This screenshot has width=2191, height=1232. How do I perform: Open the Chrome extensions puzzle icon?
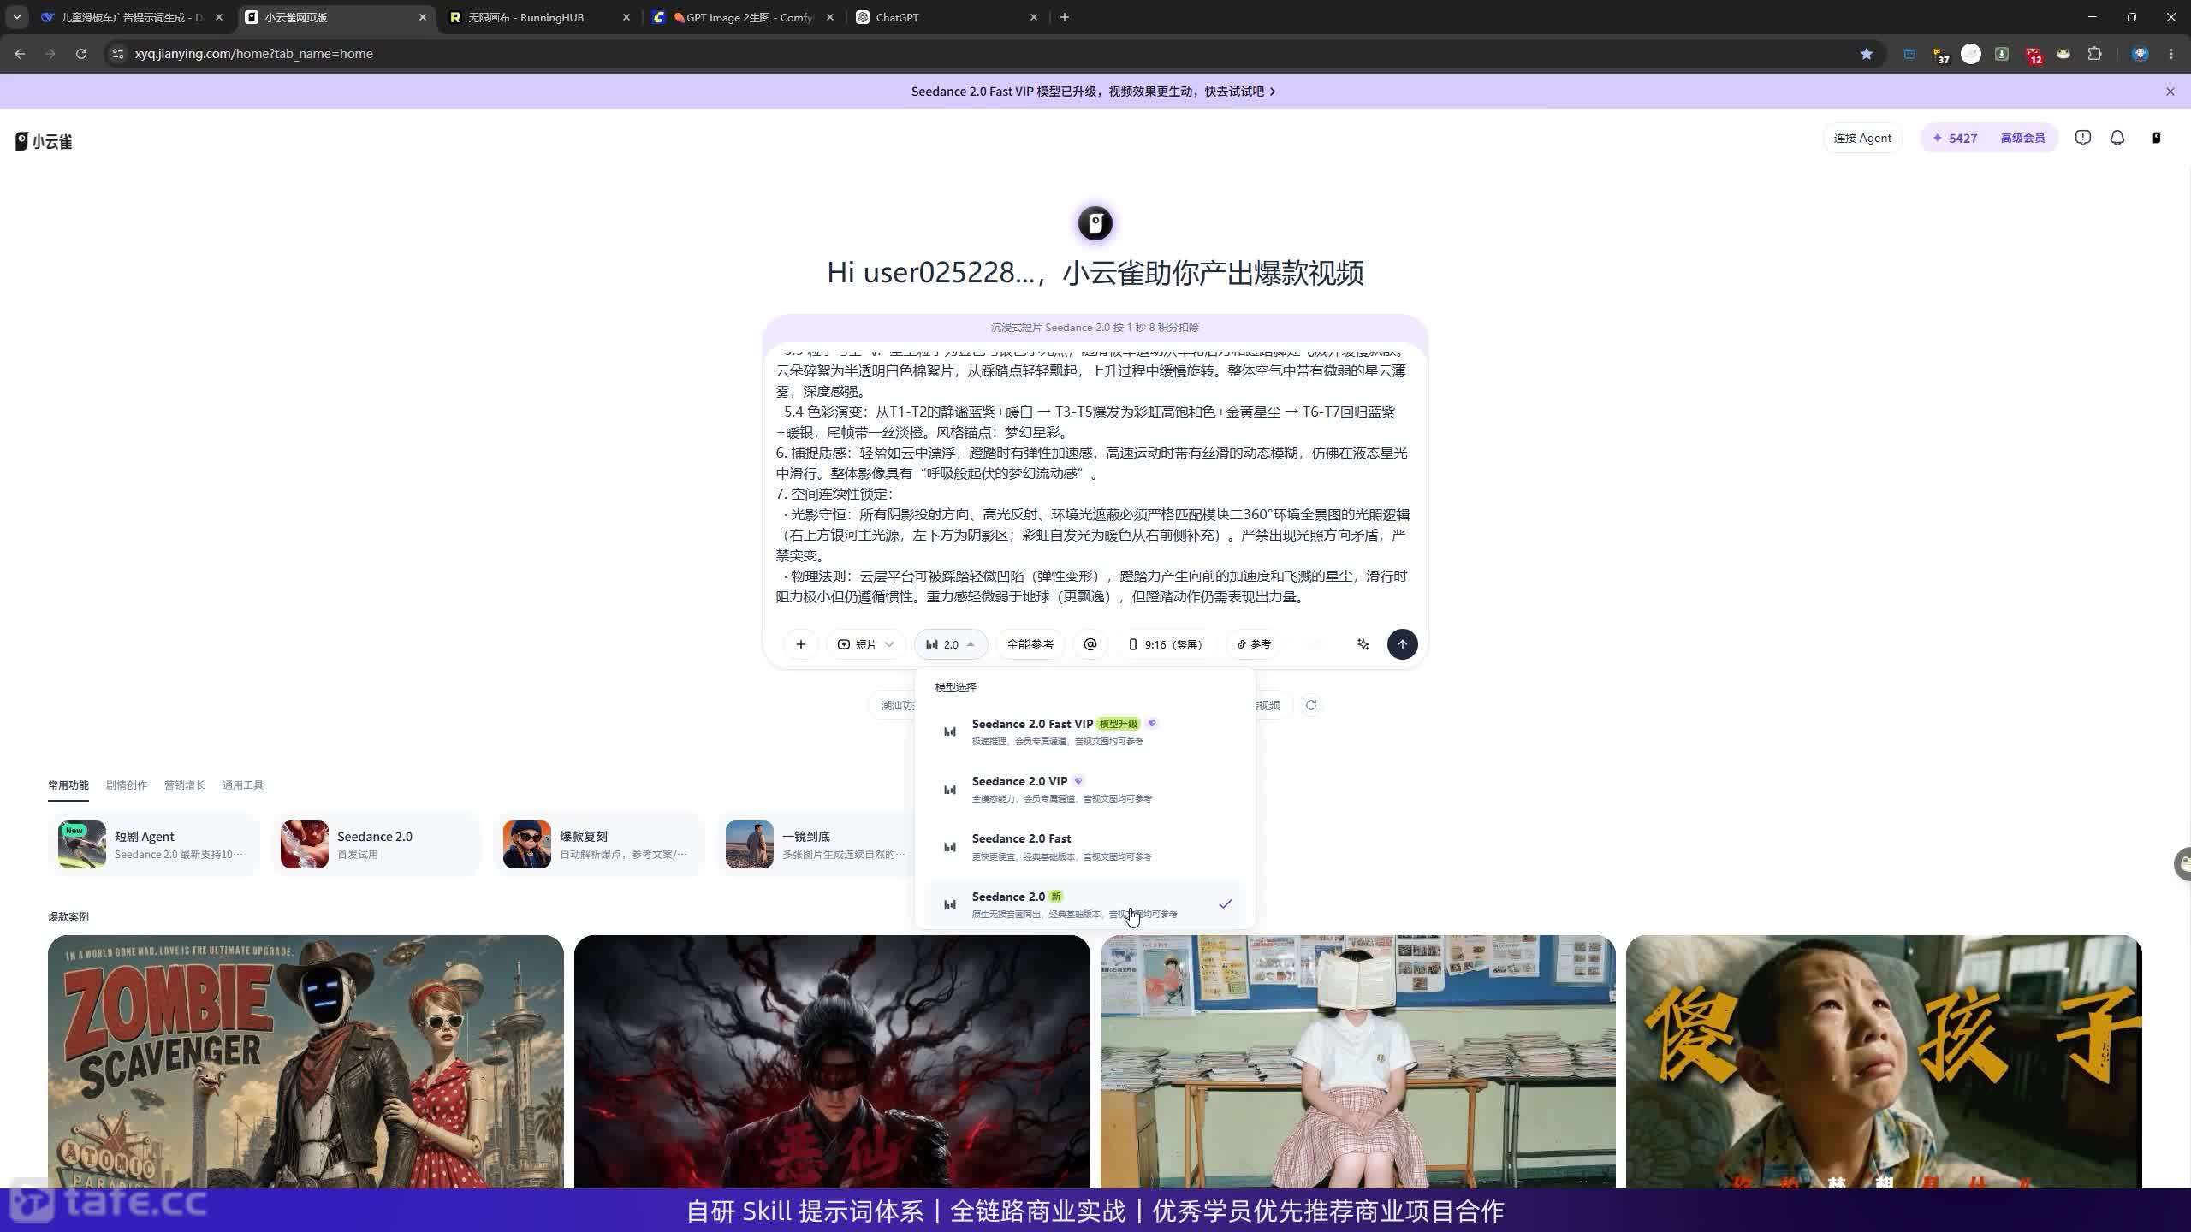click(x=2094, y=54)
